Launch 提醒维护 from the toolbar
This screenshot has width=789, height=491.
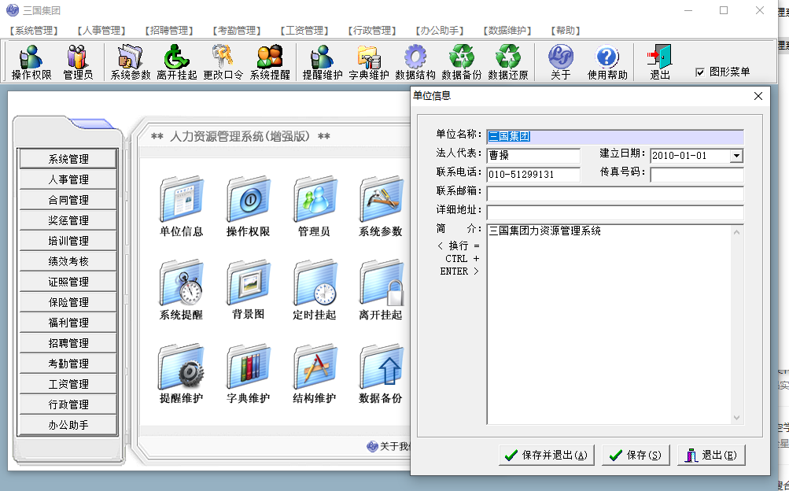[x=322, y=62]
